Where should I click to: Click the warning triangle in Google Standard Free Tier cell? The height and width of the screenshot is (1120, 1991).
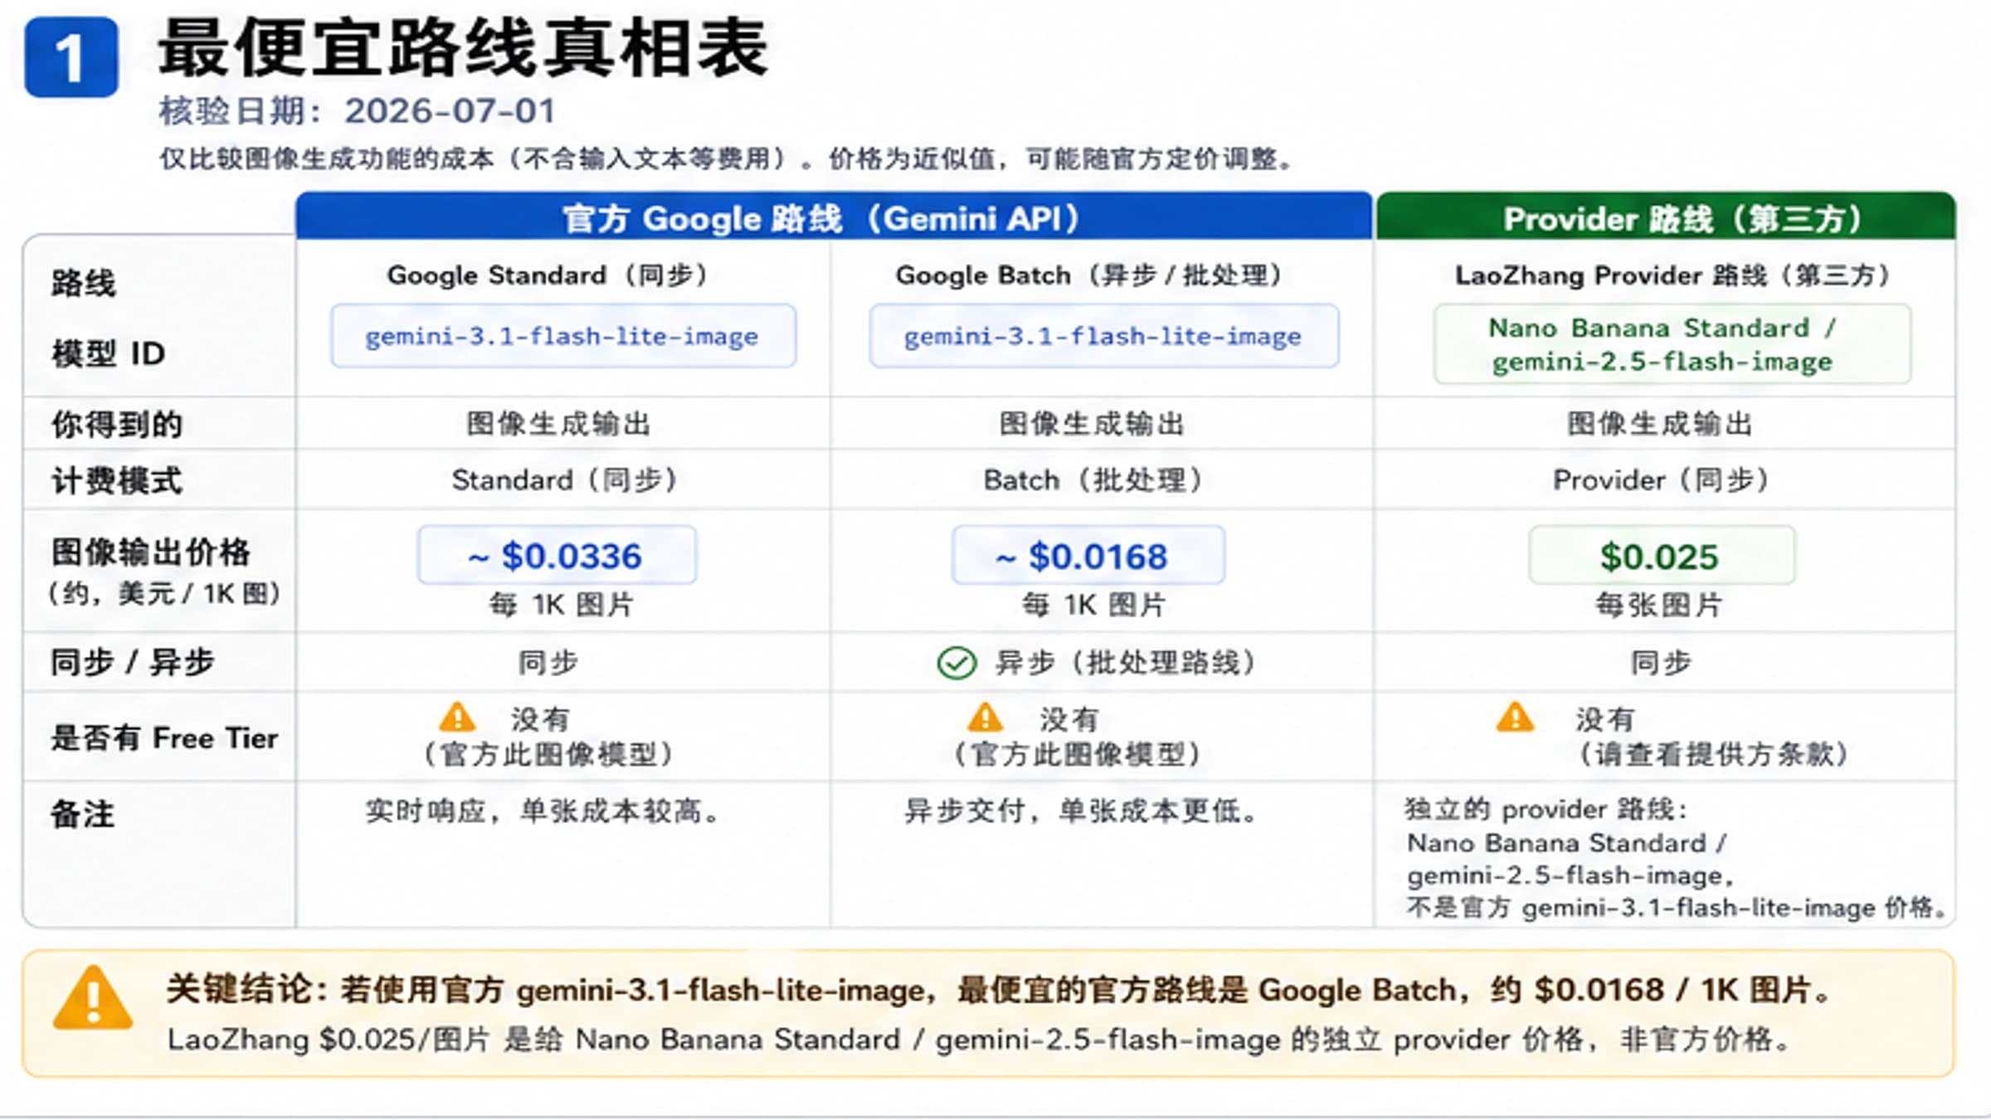click(x=457, y=718)
